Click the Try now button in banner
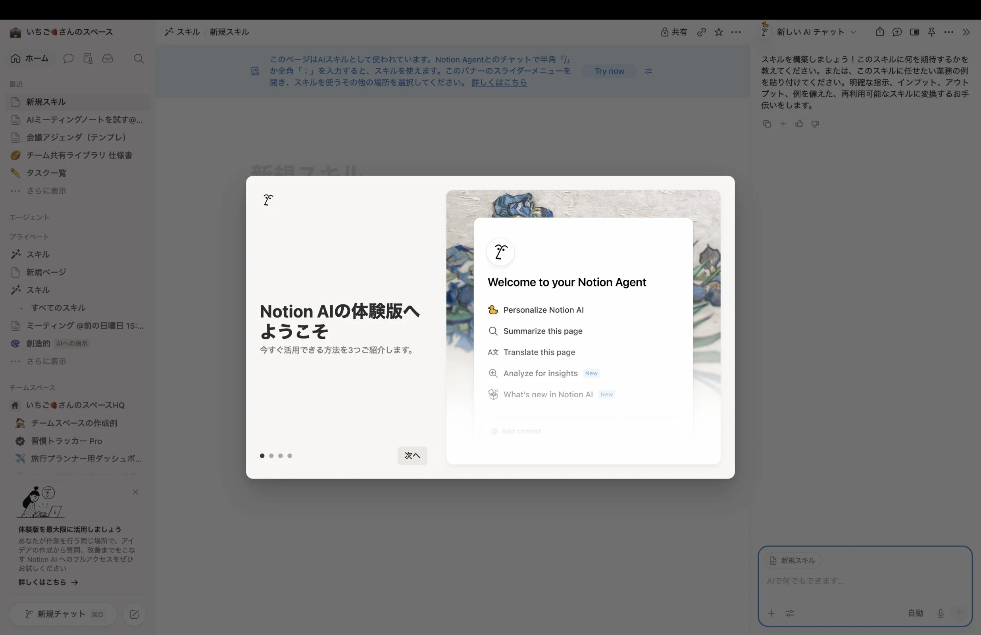This screenshot has width=981, height=635. point(609,71)
